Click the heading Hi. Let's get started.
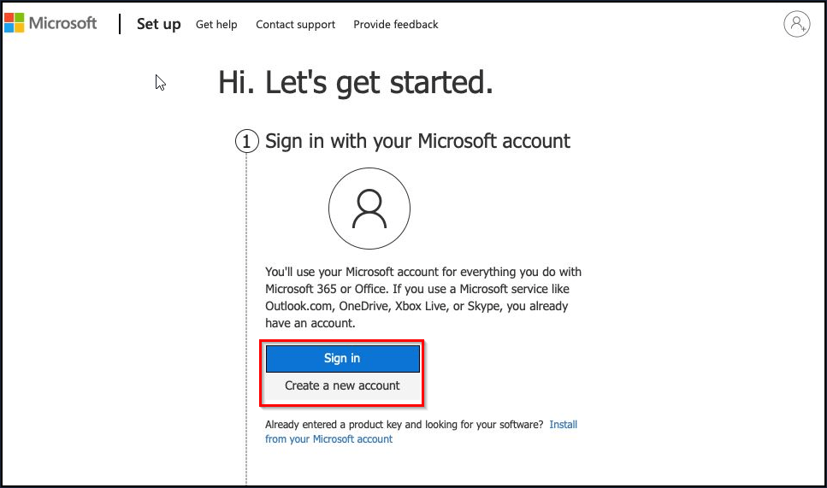 (x=356, y=83)
